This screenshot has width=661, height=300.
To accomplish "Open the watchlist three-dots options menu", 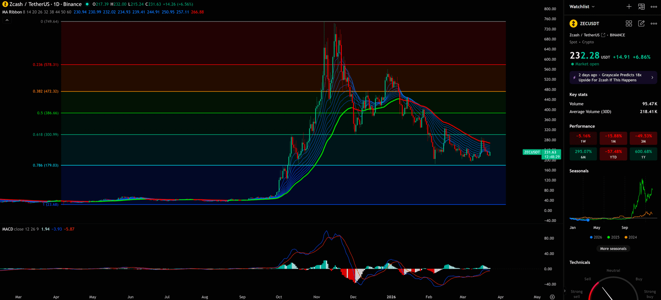I will (x=654, y=7).
